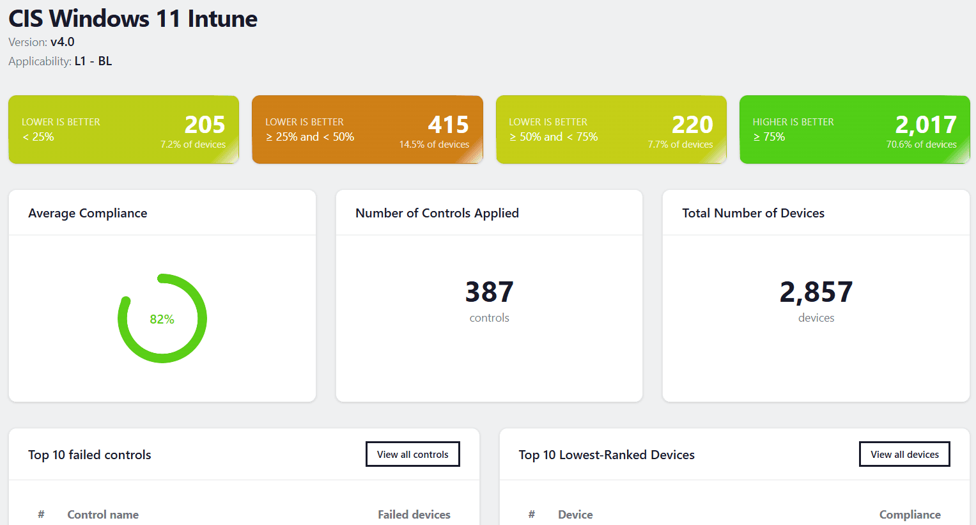The height and width of the screenshot is (525, 976).
Task: Sort by the "Failed devices" column header
Action: tap(414, 514)
